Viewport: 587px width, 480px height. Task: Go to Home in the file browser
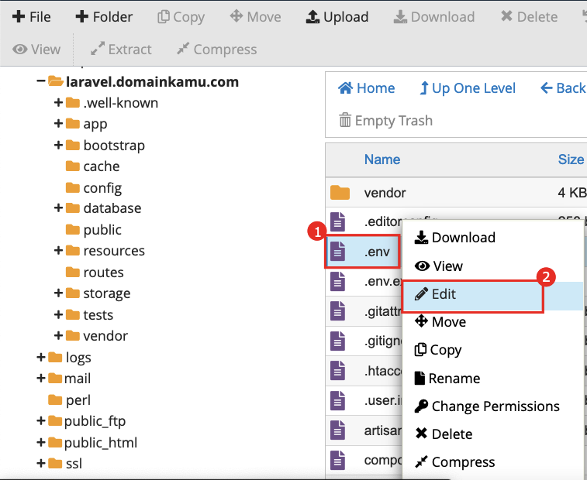coord(367,88)
